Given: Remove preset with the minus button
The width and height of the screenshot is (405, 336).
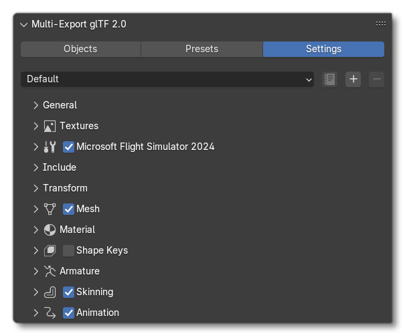Looking at the screenshot, I should tap(377, 79).
